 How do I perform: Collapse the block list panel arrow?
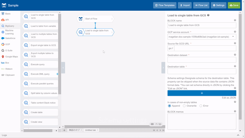63,68
